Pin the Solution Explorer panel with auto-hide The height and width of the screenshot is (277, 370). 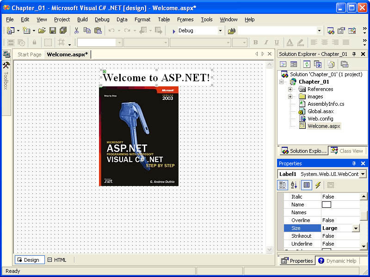click(x=354, y=54)
